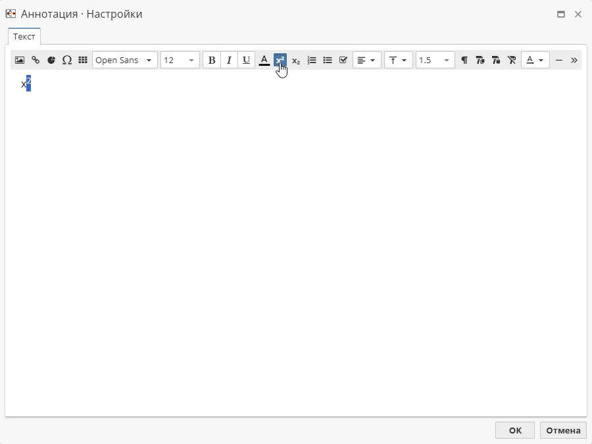Open the 1.5 line spacing dropdown

435,60
